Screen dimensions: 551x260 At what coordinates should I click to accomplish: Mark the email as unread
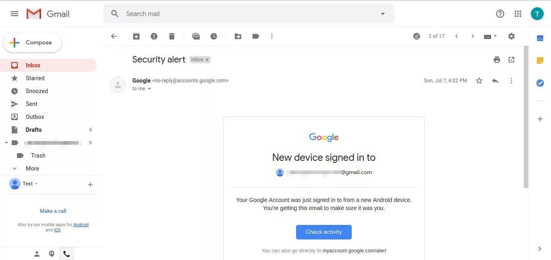[196, 36]
